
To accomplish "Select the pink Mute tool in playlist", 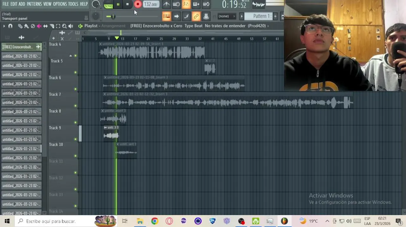I will pos(39,26).
